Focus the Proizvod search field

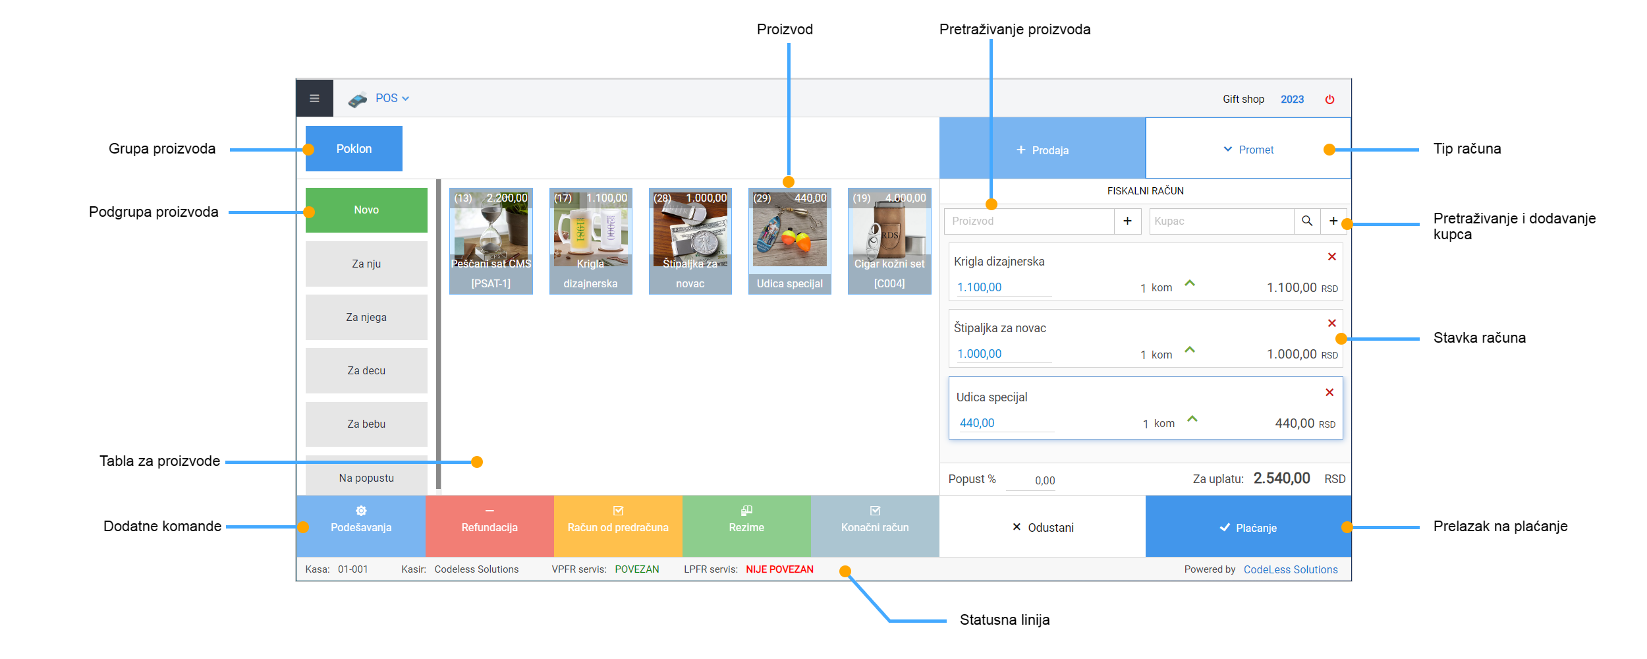tap(1029, 221)
